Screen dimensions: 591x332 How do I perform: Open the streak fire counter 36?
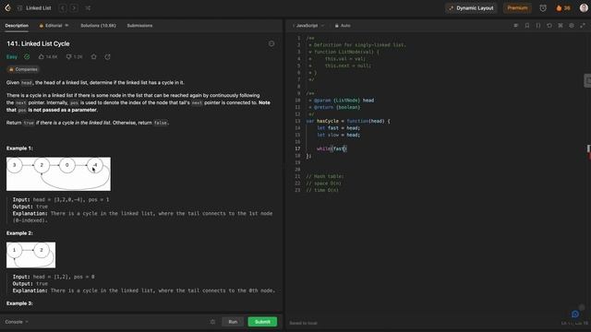pos(563,8)
